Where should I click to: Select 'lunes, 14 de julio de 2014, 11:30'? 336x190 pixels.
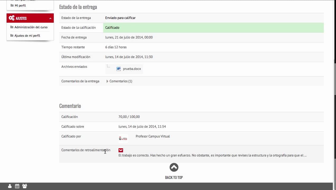(x=129, y=57)
